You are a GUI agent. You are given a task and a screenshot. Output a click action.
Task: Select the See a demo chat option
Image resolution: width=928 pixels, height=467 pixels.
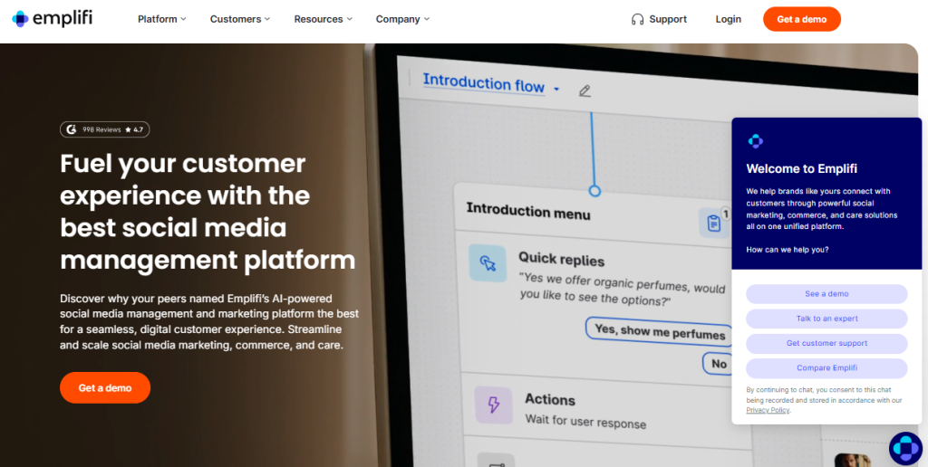(x=826, y=294)
